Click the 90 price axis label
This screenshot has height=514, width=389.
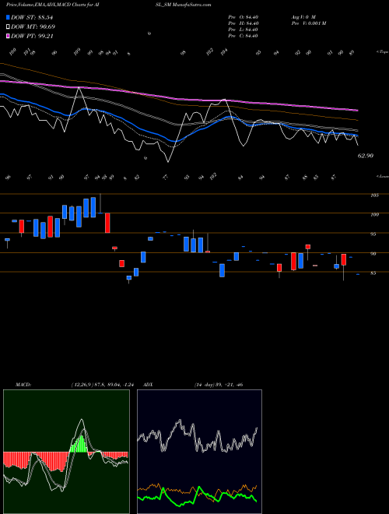pyautogui.click(x=374, y=254)
